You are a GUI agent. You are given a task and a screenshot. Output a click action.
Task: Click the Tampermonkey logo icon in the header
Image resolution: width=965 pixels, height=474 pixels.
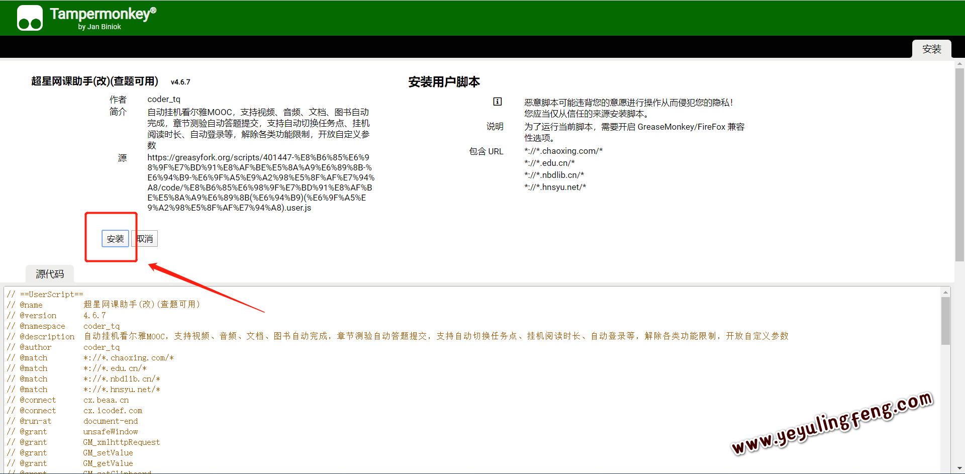click(x=30, y=18)
